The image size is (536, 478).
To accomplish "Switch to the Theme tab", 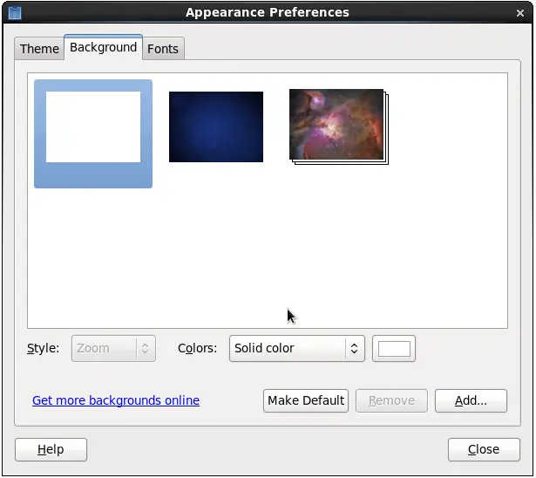I will click(39, 49).
